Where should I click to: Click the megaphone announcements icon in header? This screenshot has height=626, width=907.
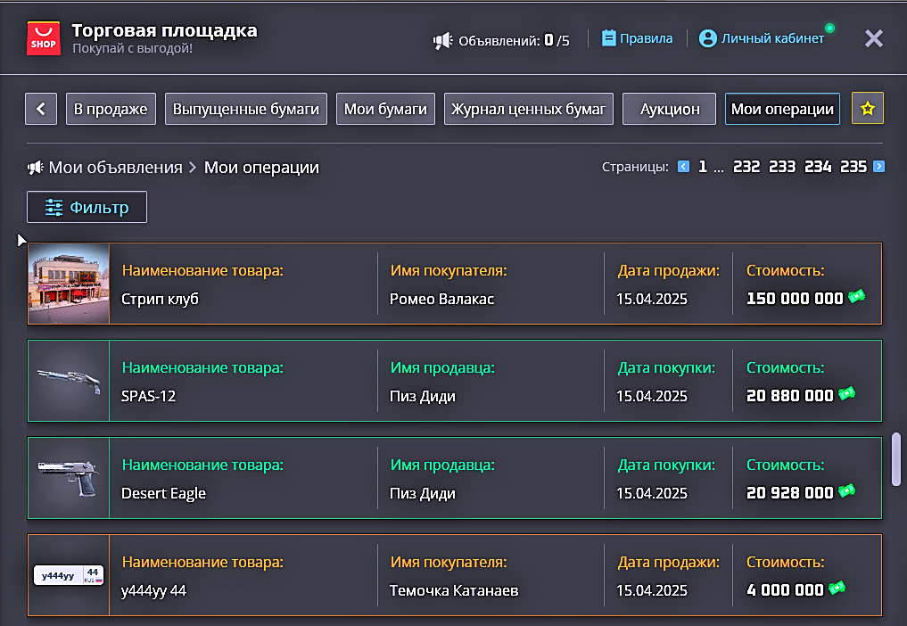tap(442, 40)
